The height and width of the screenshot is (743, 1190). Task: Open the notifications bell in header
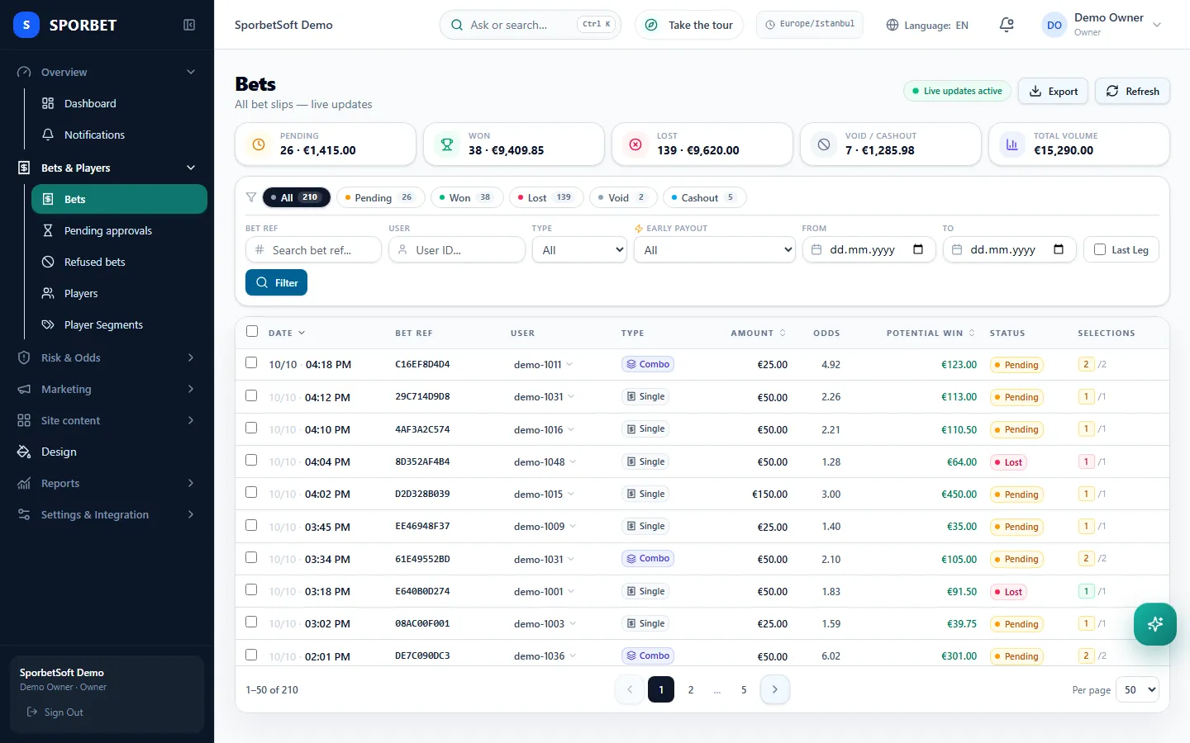coord(1007,25)
